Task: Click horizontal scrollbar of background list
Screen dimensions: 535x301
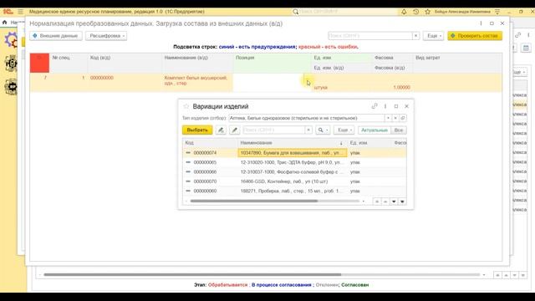Action: tap(192, 274)
